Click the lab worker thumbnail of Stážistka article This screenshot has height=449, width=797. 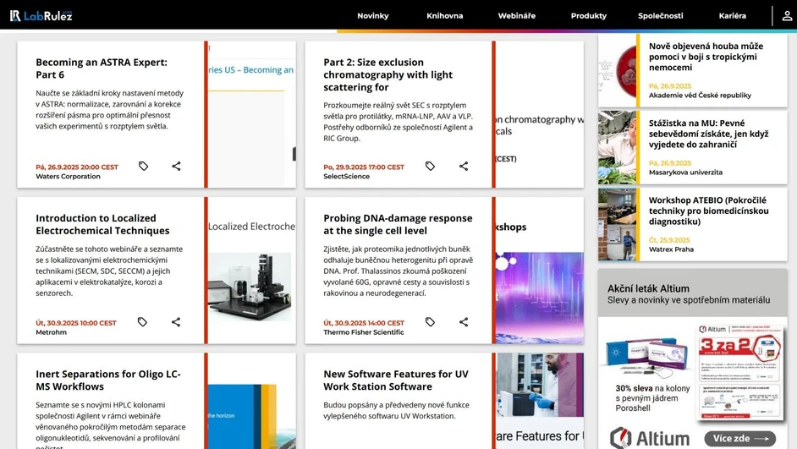click(x=617, y=147)
